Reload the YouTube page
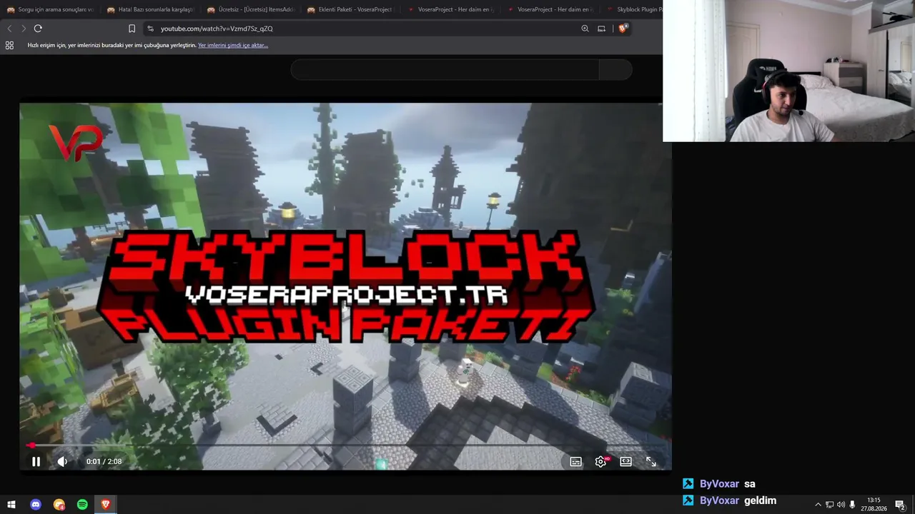This screenshot has height=514, width=915. pos(38,29)
